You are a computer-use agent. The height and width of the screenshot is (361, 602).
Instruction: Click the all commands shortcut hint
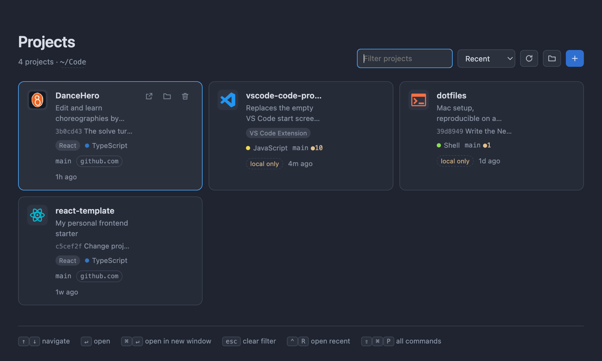coord(402,341)
